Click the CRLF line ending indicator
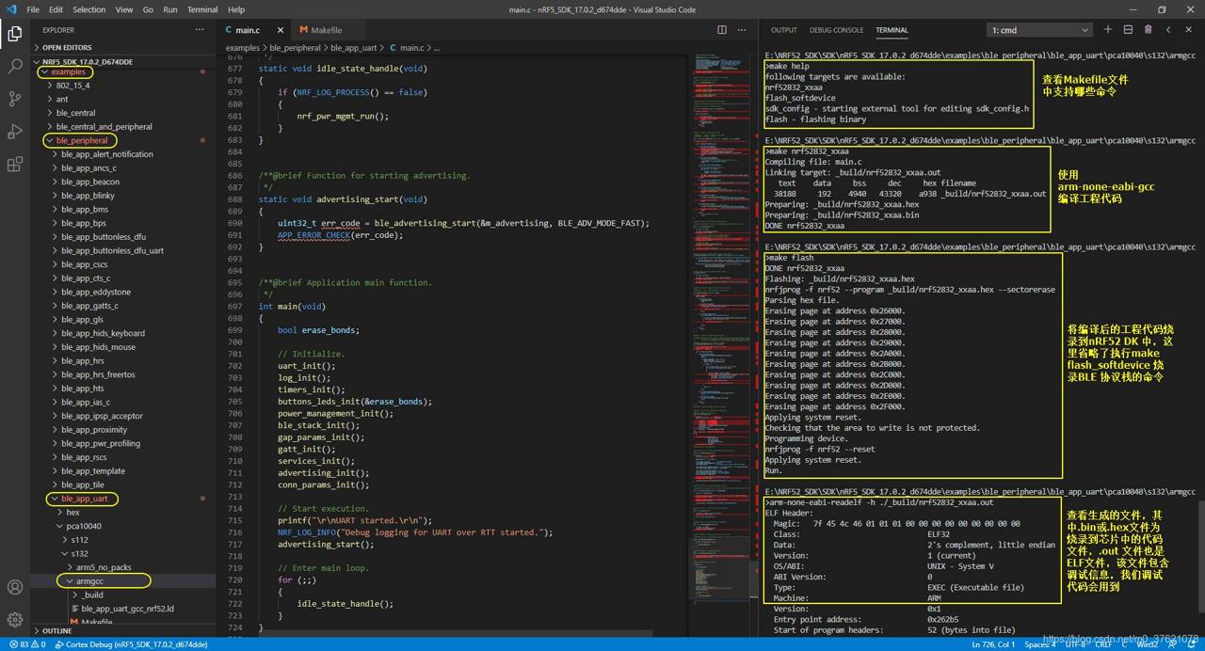This screenshot has width=1205, height=651. pos(1103,644)
